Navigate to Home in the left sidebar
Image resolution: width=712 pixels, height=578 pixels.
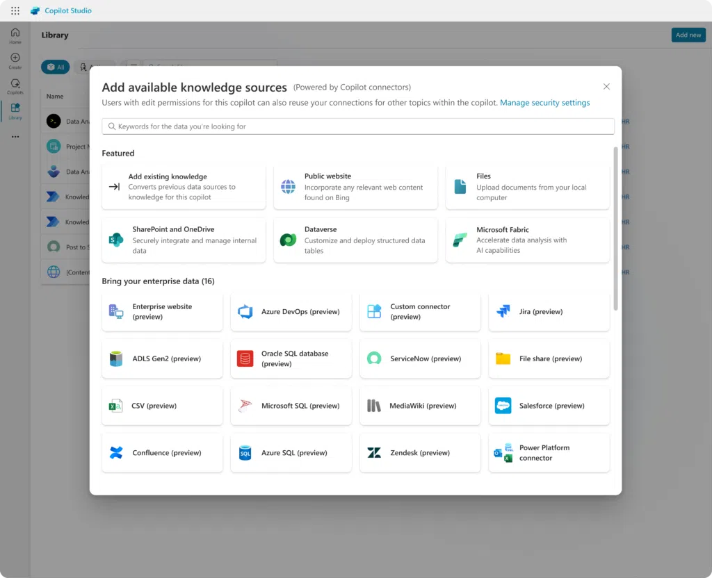(15, 33)
